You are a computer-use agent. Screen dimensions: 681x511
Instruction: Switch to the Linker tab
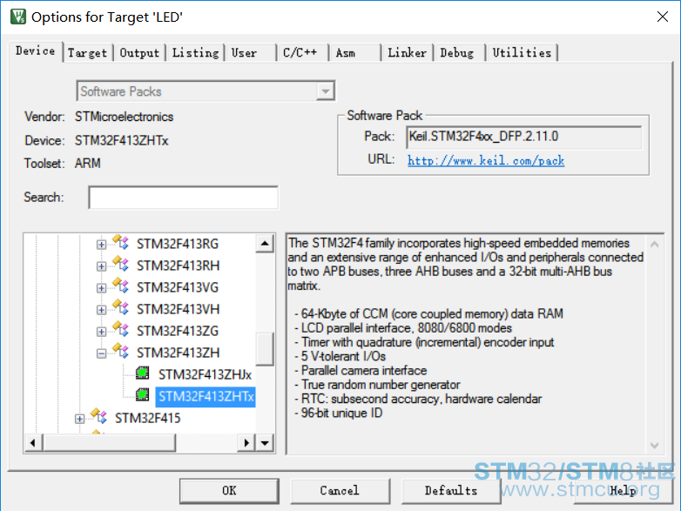click(407, 53)
